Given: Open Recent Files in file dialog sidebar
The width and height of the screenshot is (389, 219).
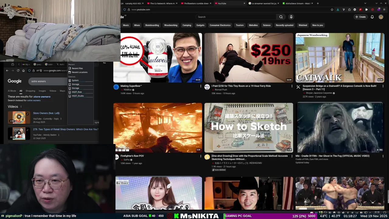Looking at the screenshot, I should 77,68.
